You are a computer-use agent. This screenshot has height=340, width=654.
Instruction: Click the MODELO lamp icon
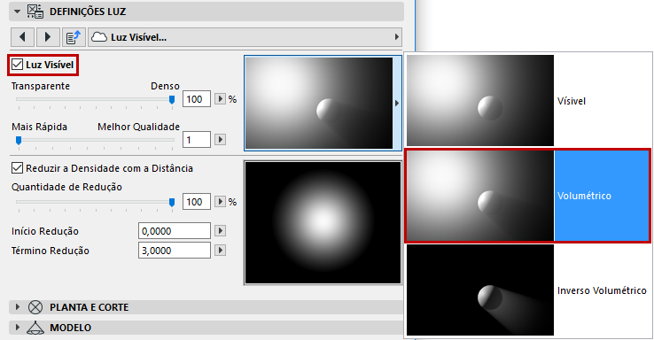click(x=35, y=328)
